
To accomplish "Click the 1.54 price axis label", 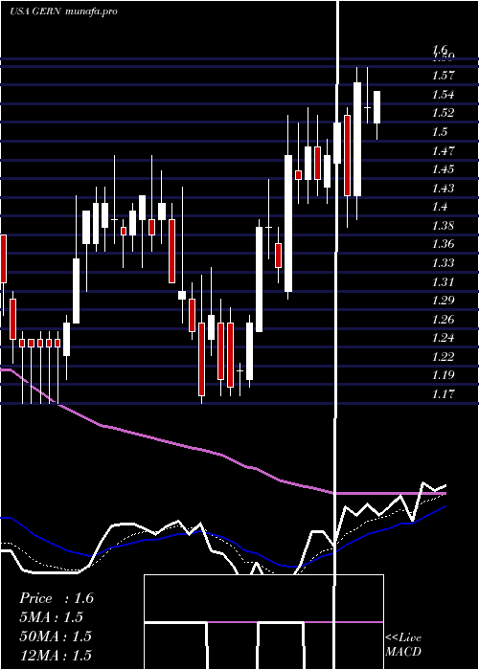I will click(x=443, y=95).
